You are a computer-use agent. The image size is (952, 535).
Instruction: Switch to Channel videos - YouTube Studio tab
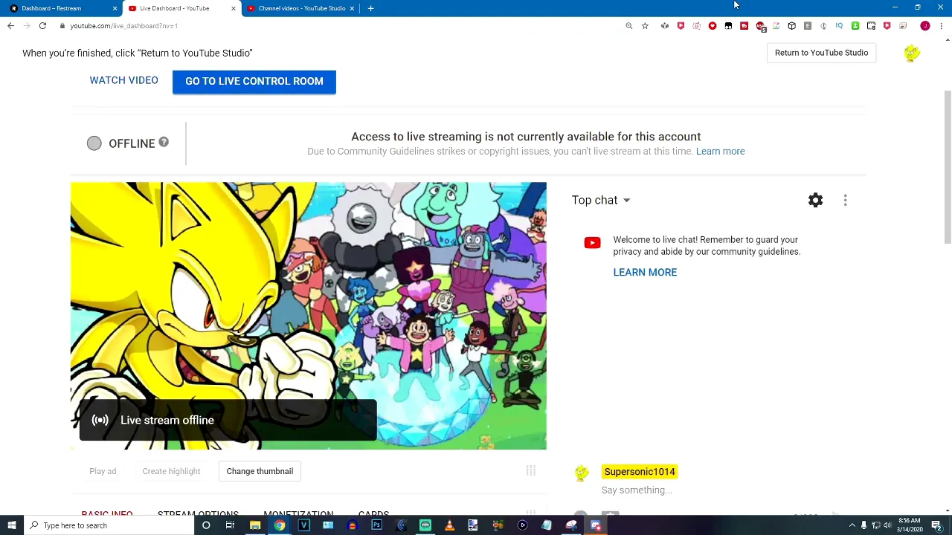[301, 8]
